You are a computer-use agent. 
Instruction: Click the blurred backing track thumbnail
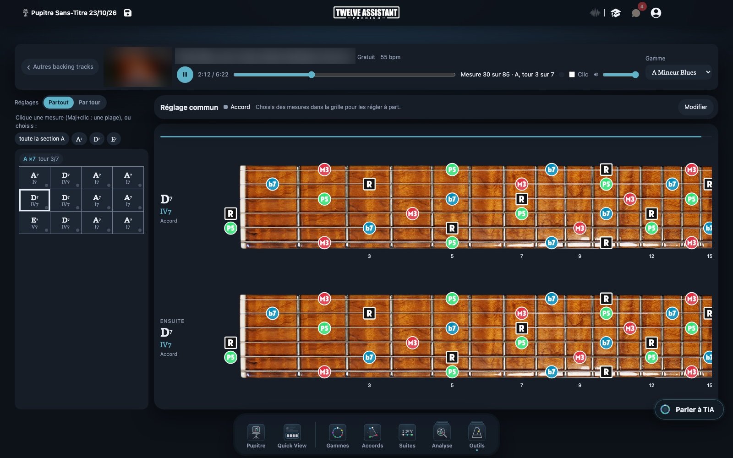138,67
